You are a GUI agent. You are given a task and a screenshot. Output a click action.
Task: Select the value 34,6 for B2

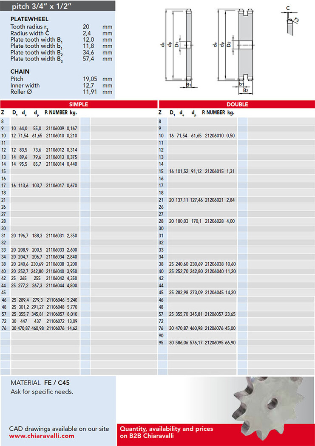click(x=88, y=52)
